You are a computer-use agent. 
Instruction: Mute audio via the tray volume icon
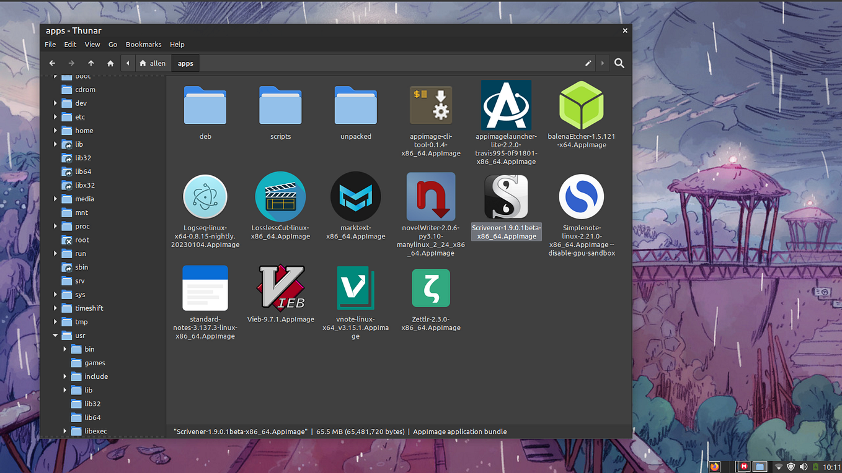pyautogui.click(x=804, y=466)
